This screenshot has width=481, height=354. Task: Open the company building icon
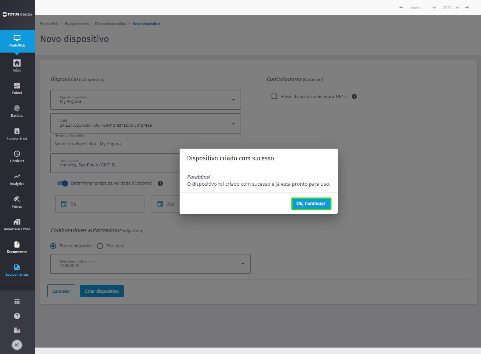pyautogui.click(x=17, y=330)
